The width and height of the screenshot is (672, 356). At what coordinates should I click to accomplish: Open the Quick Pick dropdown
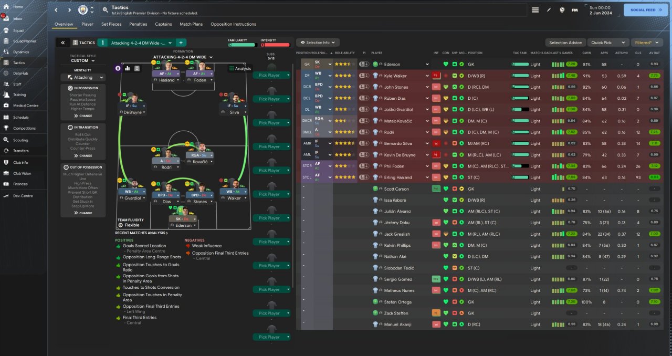click(608, 43)
